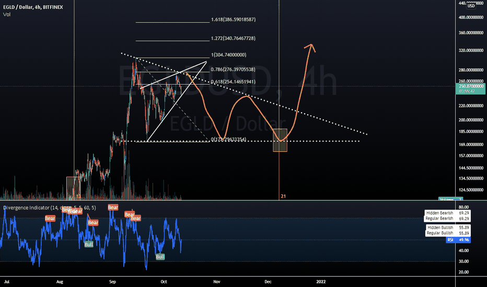Click 134.50000000 on the price axis
The image size is (487, 287).
(x=471, y=178)
